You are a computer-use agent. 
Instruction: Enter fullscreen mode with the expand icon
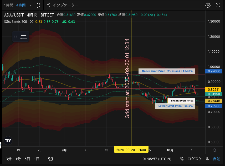[218, 5]
